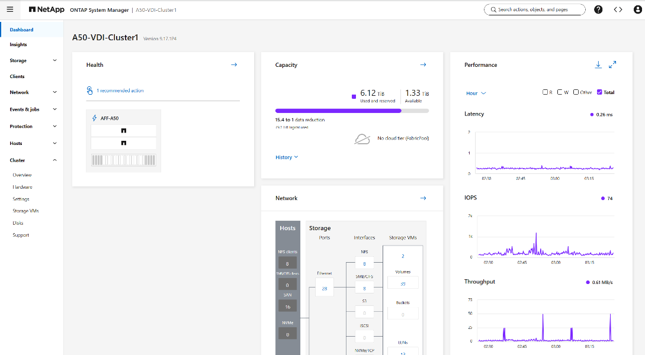This screenshot has height=355, width=645.
Task: Click the purple Used and reserved swatch
Action: click(x=354, y=96)
